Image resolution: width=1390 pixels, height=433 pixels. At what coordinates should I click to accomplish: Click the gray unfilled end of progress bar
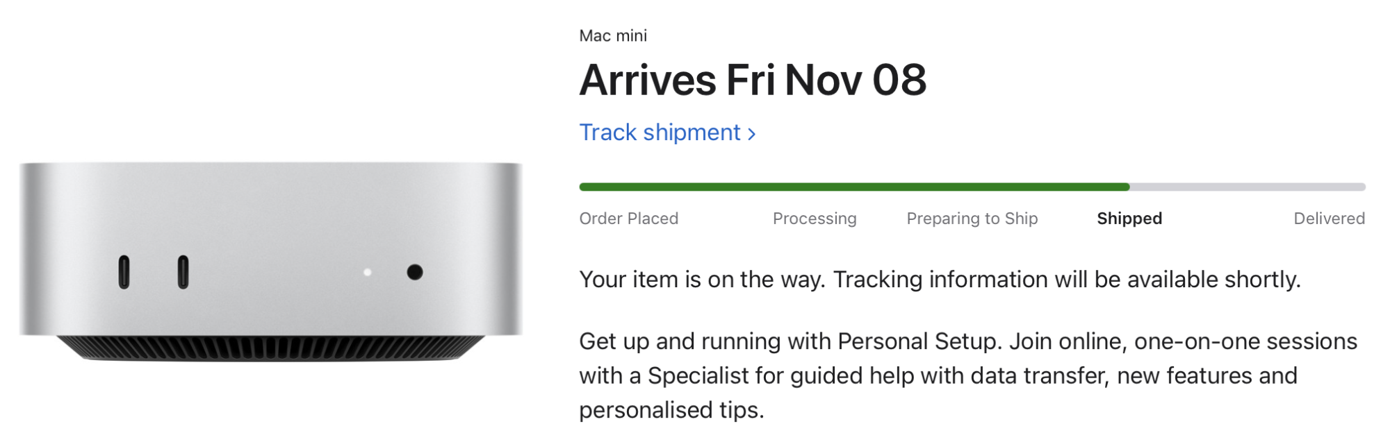pos(1248,187)
